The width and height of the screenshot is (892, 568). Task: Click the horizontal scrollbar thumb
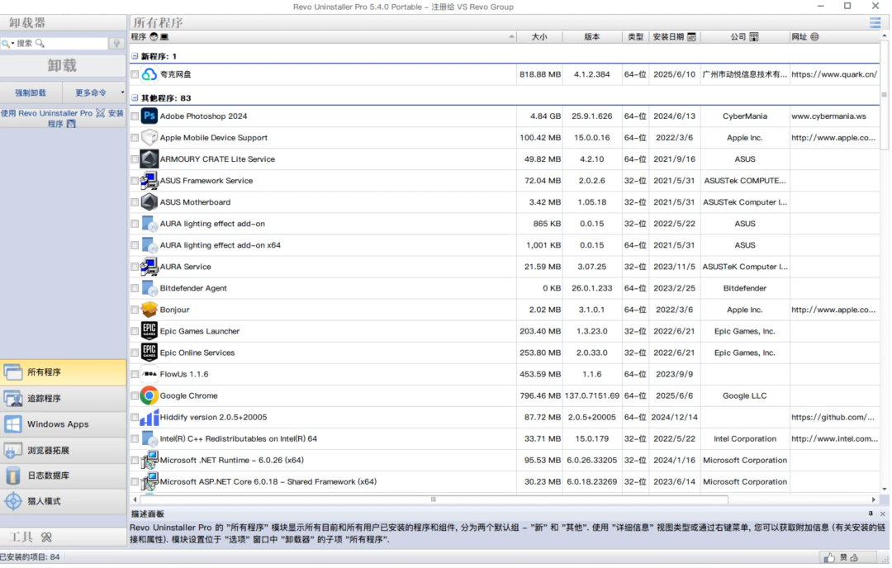pos(434,499)
